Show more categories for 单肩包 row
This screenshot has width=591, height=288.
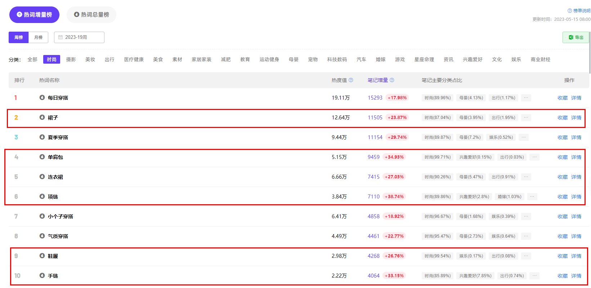534,157
